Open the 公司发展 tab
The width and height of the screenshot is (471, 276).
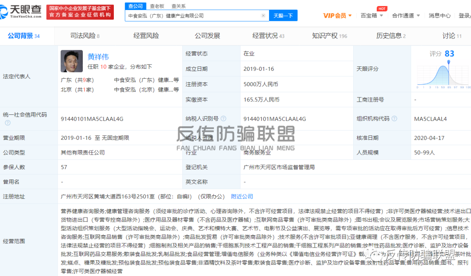pyautogui.click(x=207, y=36)
